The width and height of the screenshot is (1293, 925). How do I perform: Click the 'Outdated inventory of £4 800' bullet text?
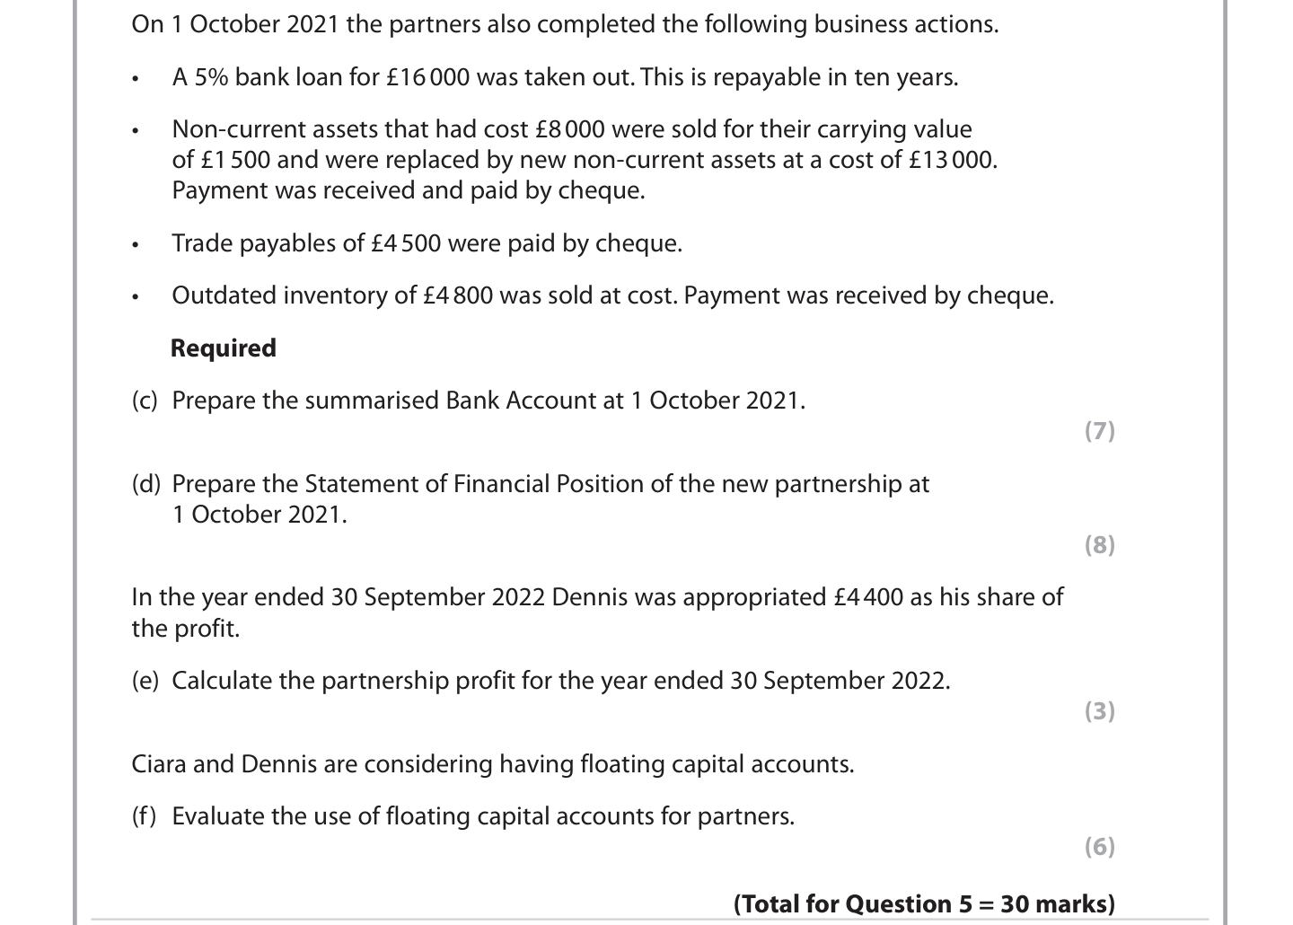click(612, 295)
